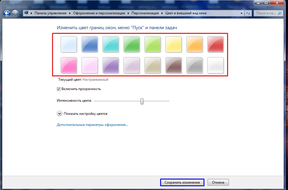Select the gray color swatch
288x190 pixels.
coord(194,65)
